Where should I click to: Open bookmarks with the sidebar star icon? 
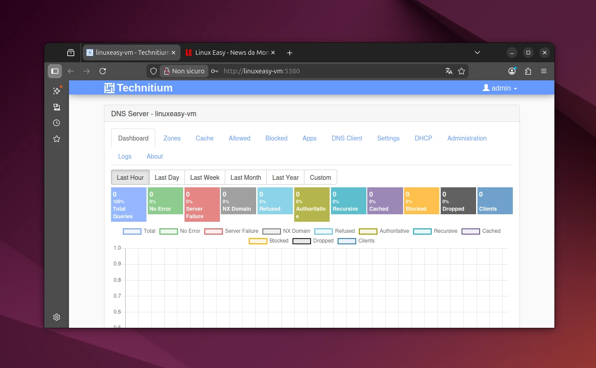(56, 139)
